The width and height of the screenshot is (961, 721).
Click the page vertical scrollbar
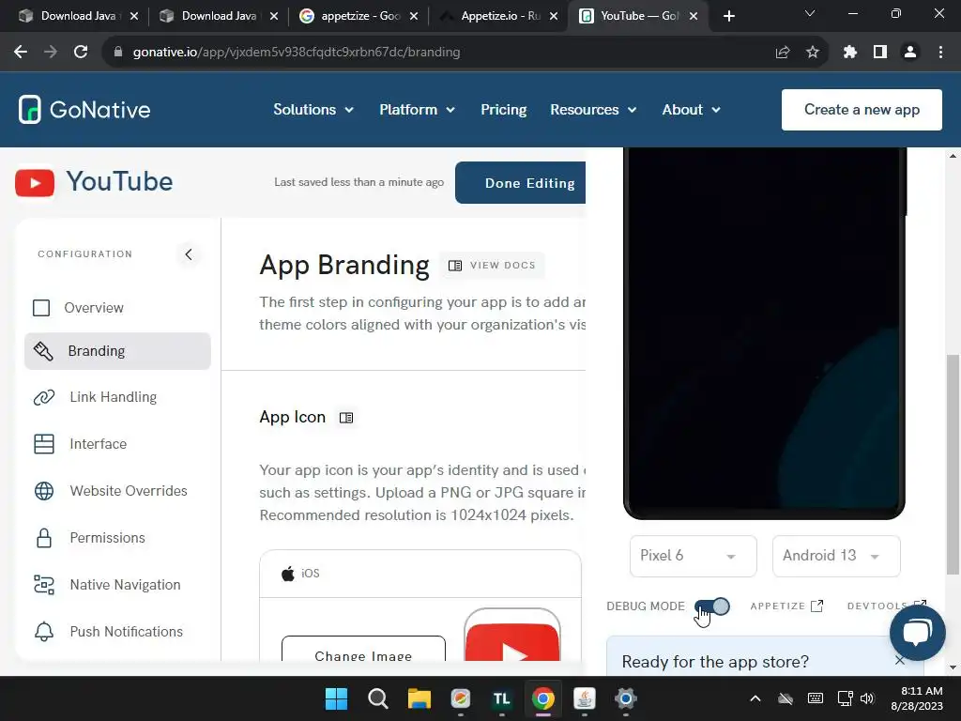[953, 464]
